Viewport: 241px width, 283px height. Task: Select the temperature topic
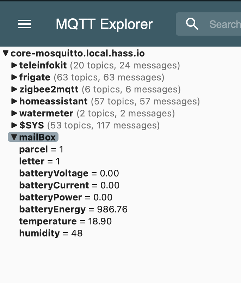[x=66, y=221]
